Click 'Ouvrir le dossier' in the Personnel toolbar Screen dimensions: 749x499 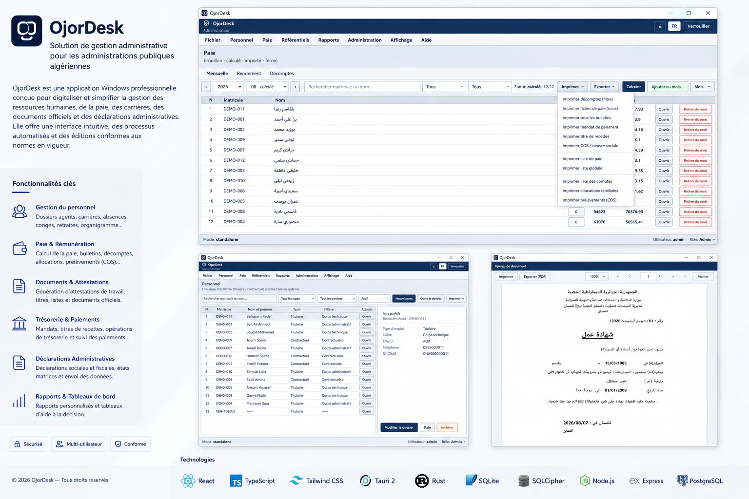click(x=431, y=299)
